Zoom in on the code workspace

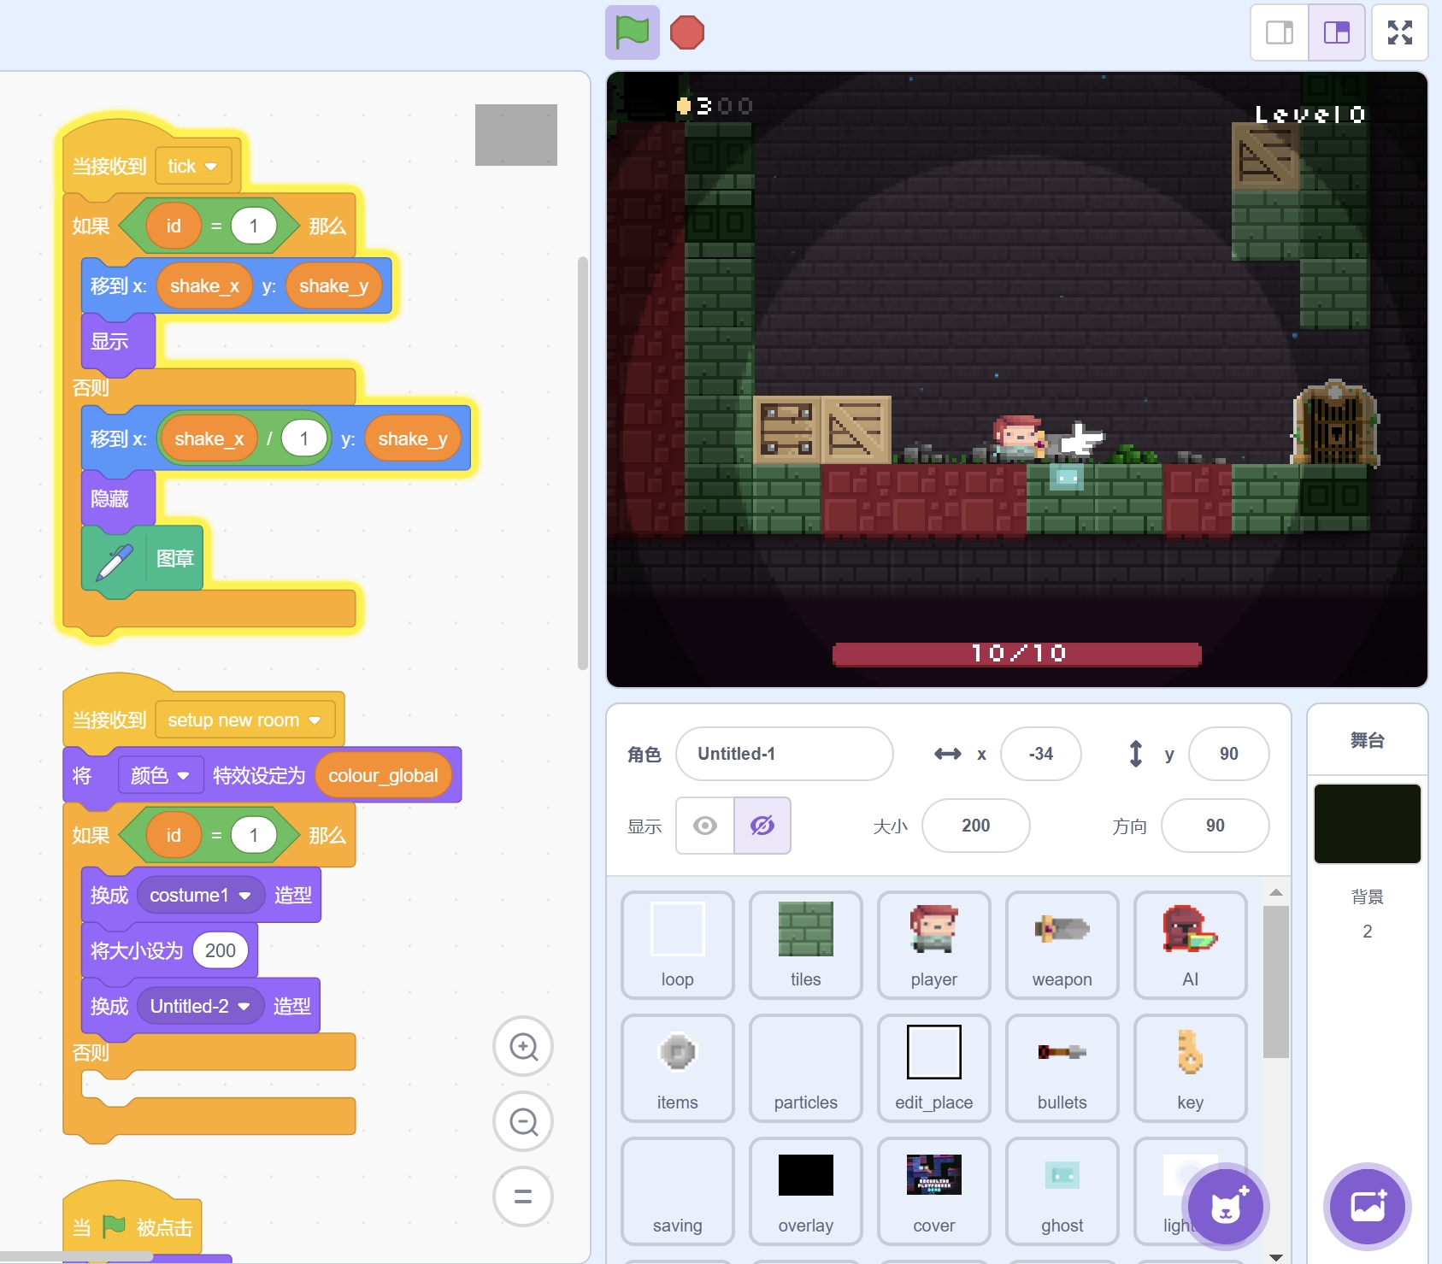tap(523, 1046)
